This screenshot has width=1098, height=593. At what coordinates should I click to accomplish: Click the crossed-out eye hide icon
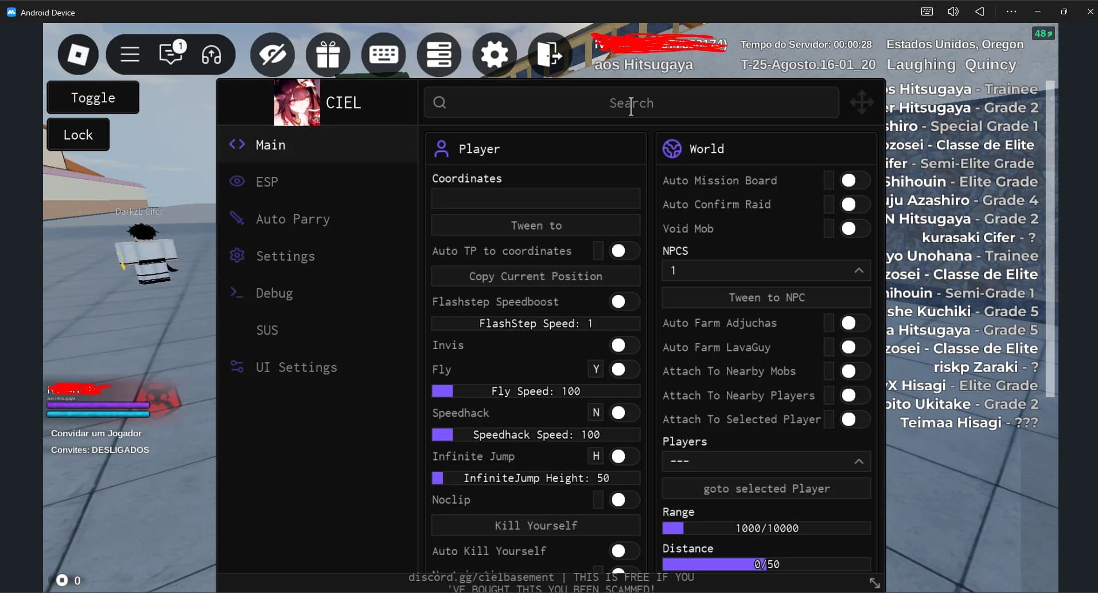click(x=272, y=55)
